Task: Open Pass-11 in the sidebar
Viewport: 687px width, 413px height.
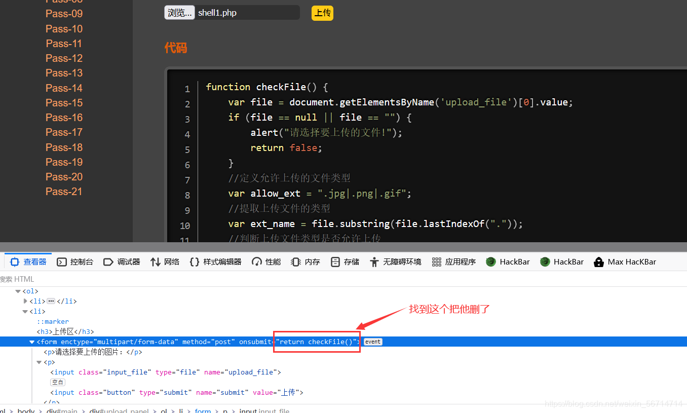Action: click(x=64, y=44)
